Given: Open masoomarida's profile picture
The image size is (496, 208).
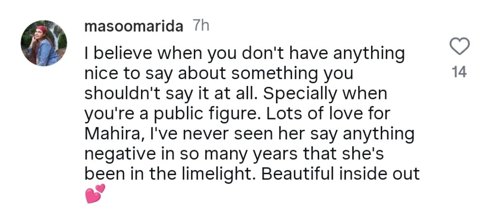Looking at the screenshot, I should coord(44,43).
